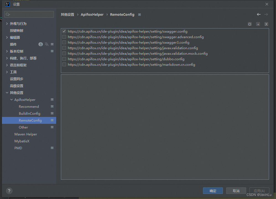
Task: Expand the 构建、执行、部署 section
Action: [7, 58]
